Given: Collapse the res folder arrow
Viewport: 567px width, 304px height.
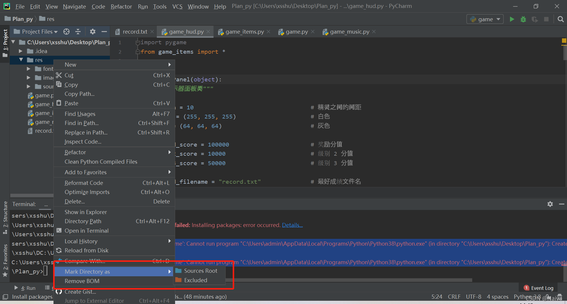Looking at the screenshot, I should click(21, 60).
